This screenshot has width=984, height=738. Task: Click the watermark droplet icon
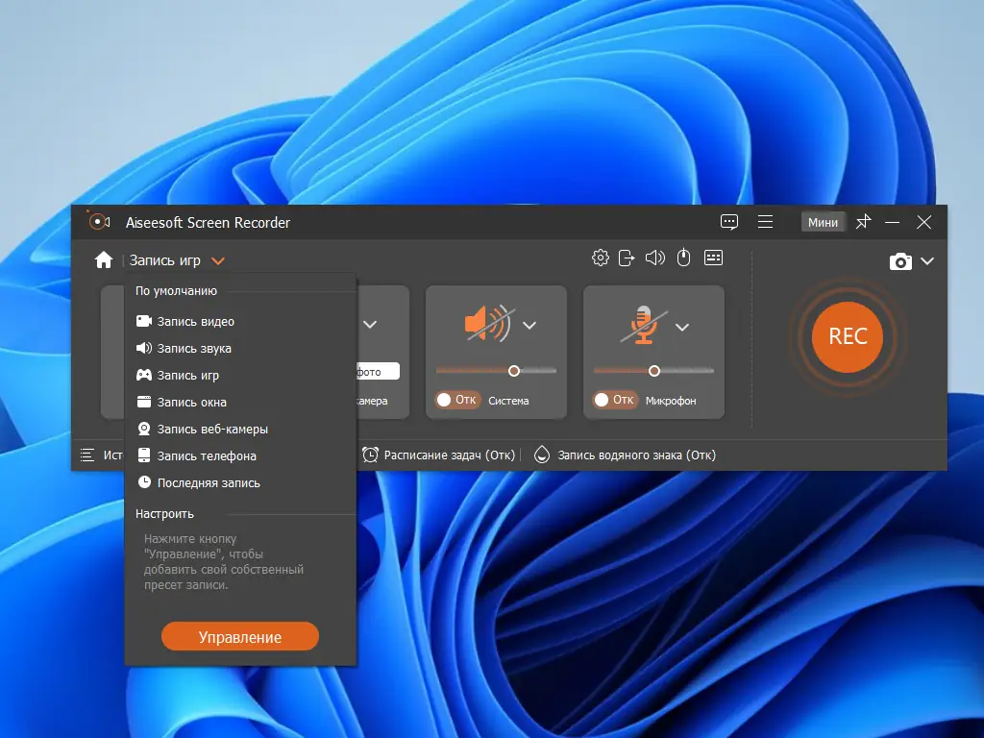point(542,455)
